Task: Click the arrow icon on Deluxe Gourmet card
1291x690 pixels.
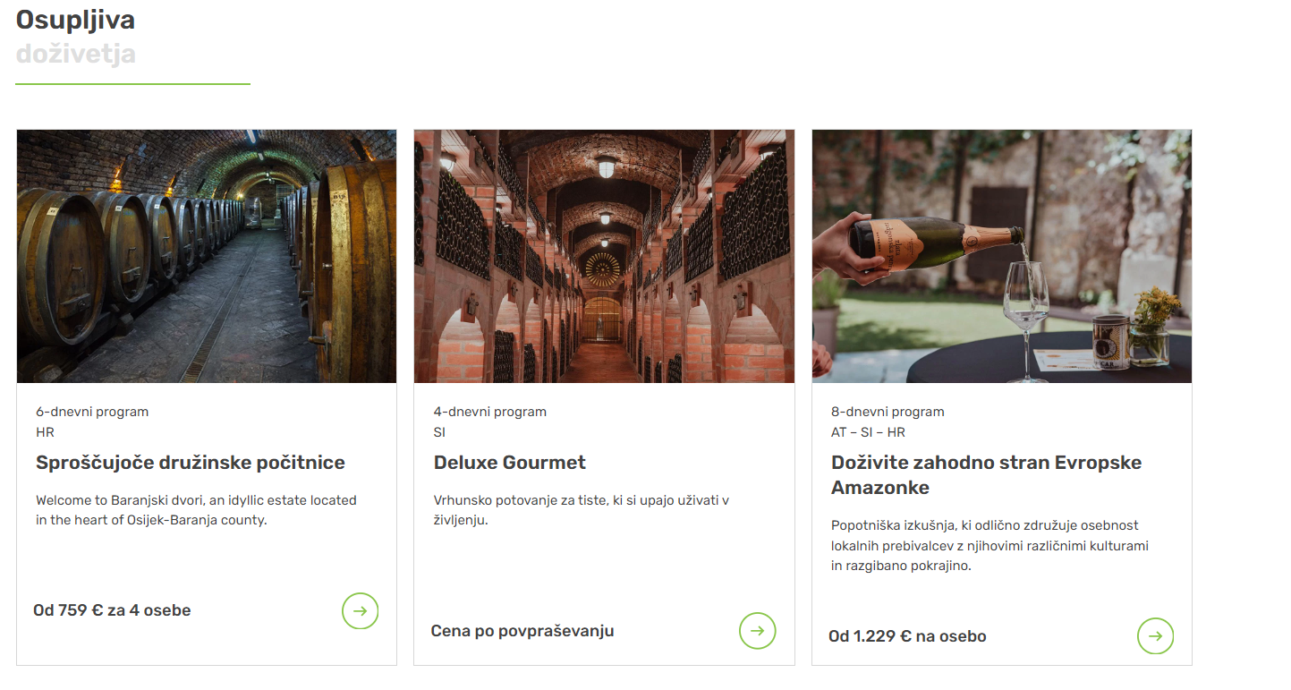Action: point(758,631)
